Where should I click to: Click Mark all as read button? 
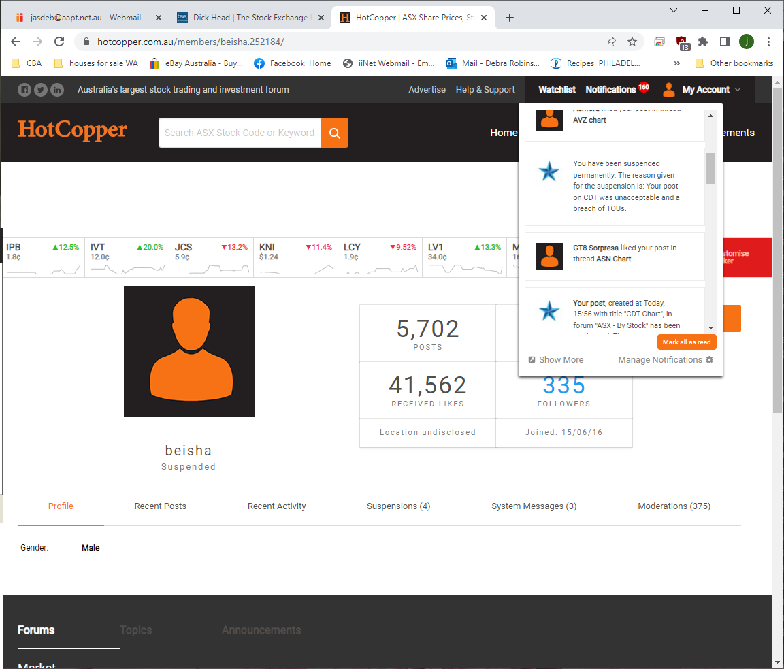[x=687, y=342]
